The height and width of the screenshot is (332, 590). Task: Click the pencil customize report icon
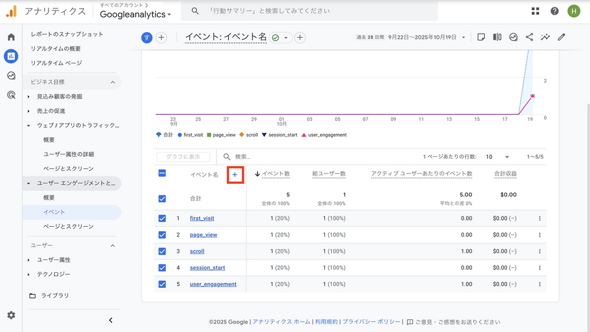click(x=561, y=37)
